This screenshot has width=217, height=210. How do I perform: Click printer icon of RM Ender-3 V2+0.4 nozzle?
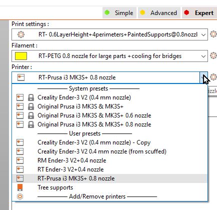click(x=20, y=160)
